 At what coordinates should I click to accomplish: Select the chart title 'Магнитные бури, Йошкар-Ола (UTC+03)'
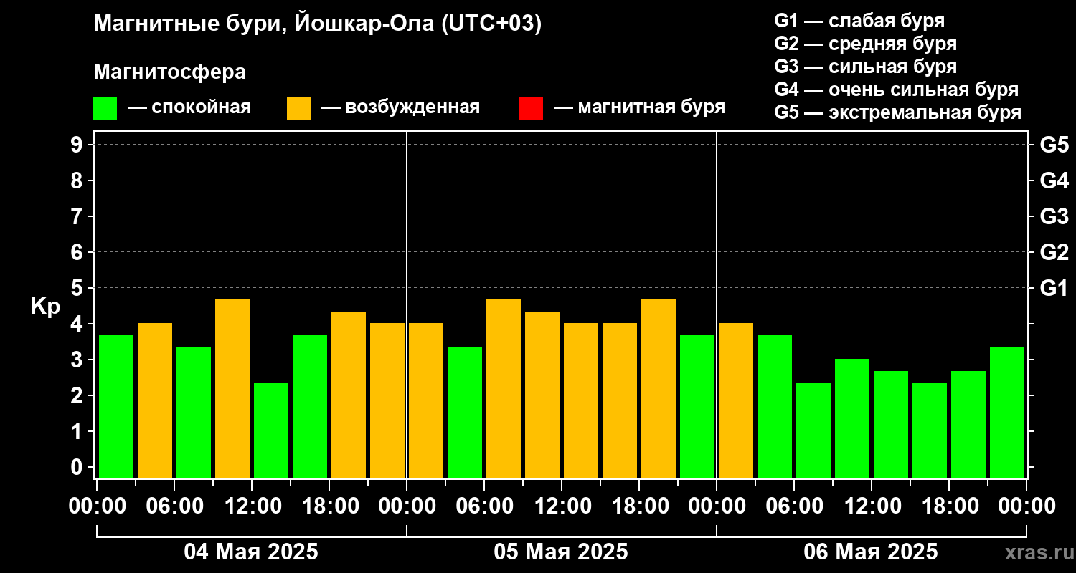pos(318,24)
